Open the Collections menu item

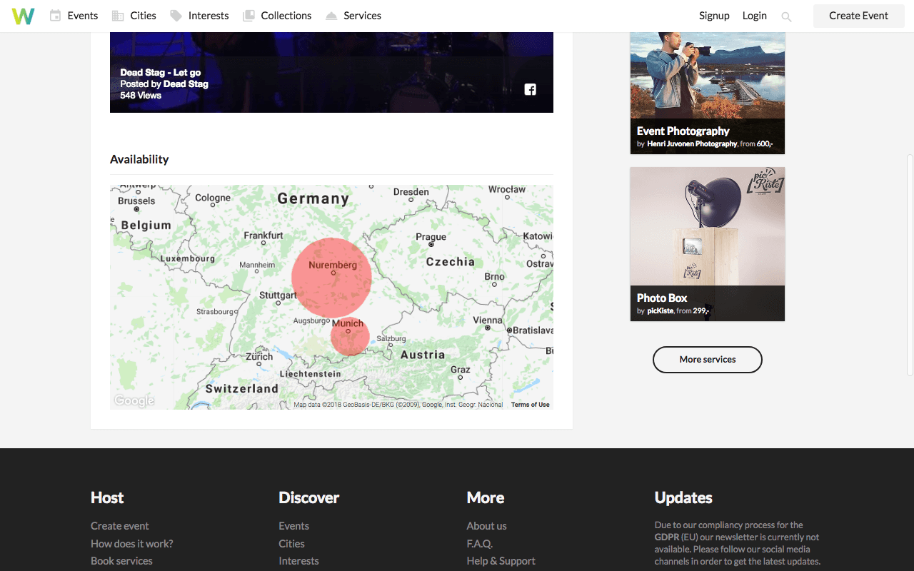point(286,16)
